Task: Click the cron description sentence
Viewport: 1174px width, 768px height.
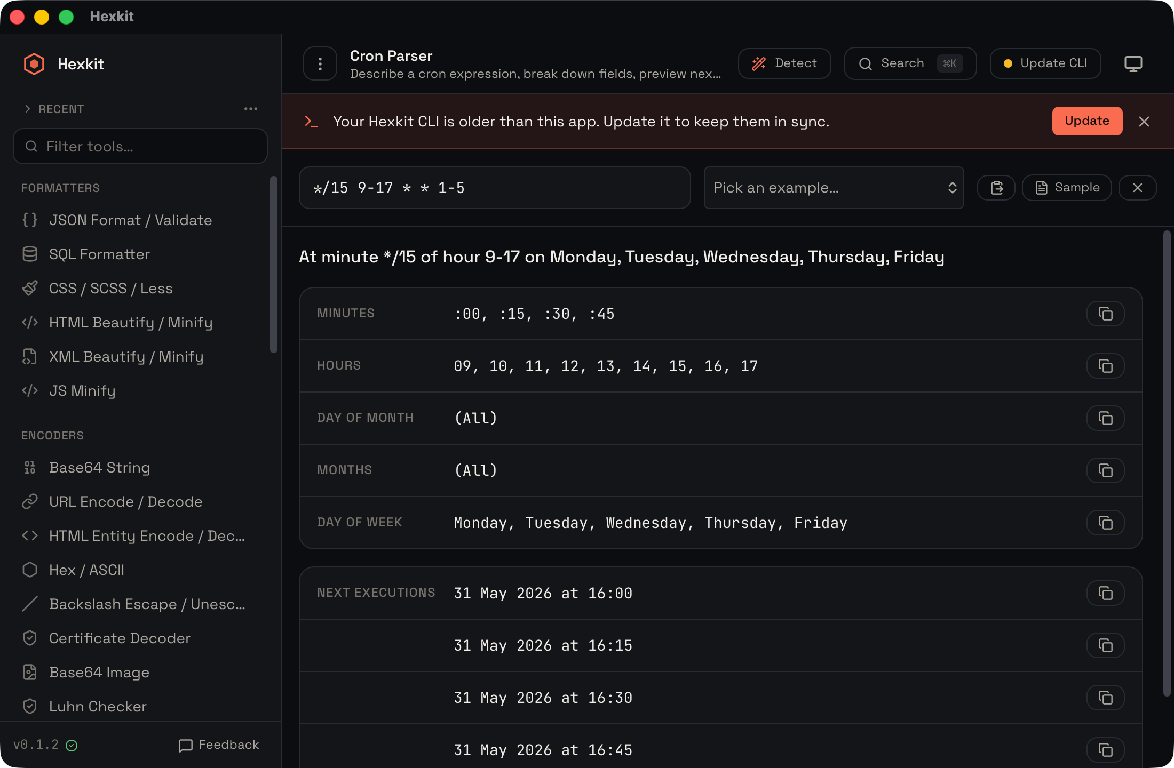Action: (622, 257)
